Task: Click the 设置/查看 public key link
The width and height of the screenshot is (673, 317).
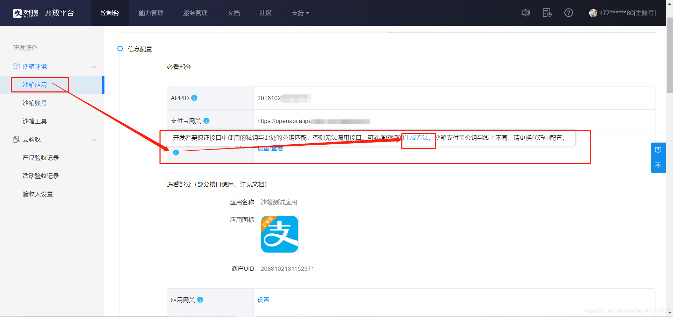Action: pos(270,149)
